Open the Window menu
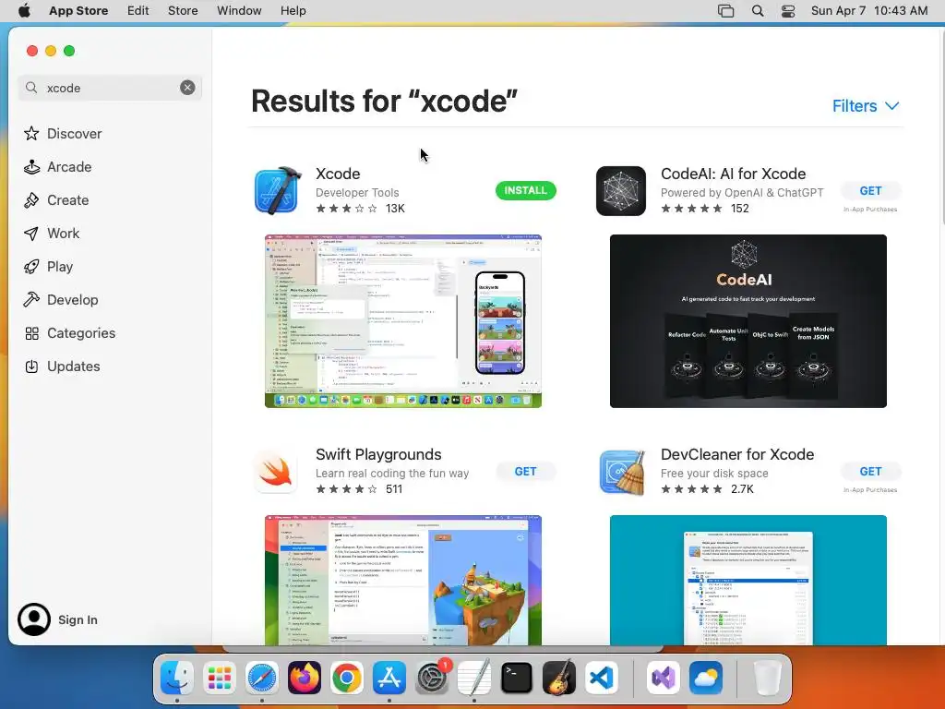This screenshot has width=945, height=709. click(x=239, y=11)
